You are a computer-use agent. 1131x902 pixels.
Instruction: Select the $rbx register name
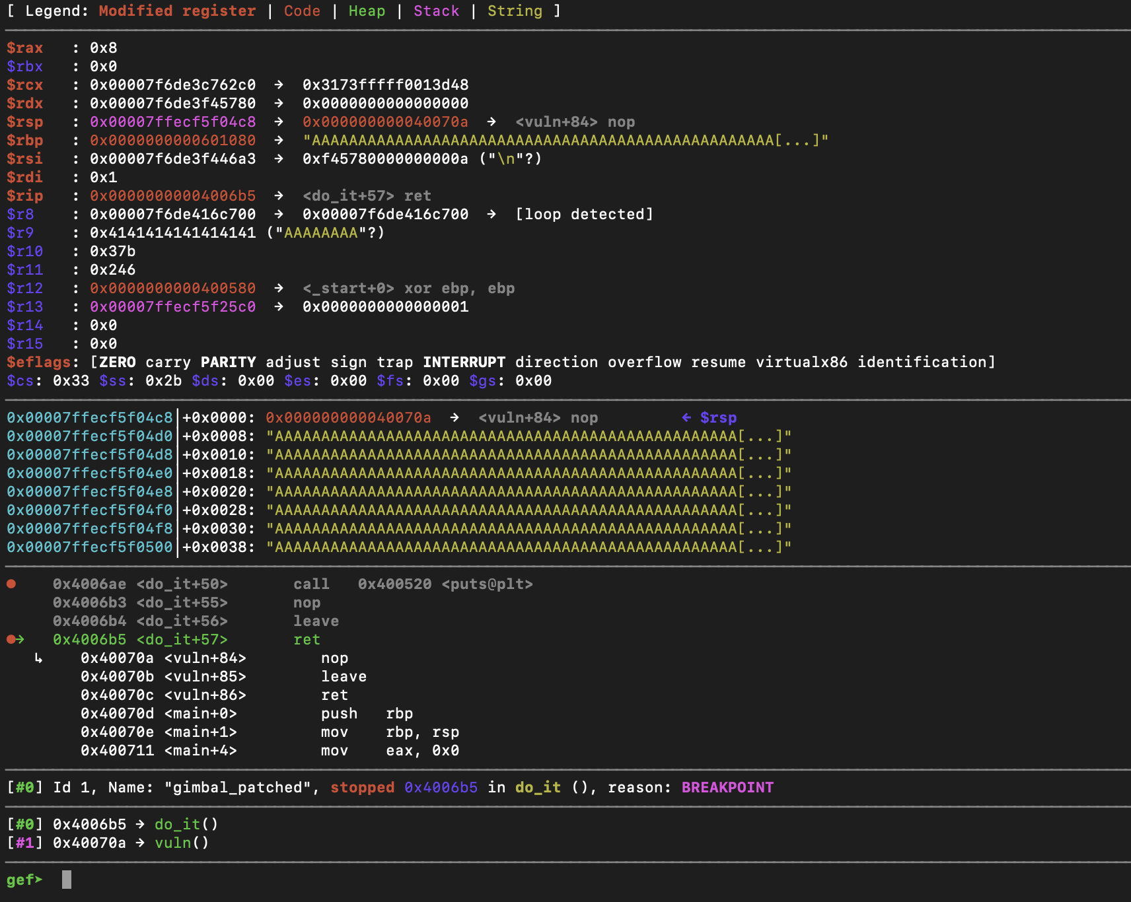pos(25,66)
